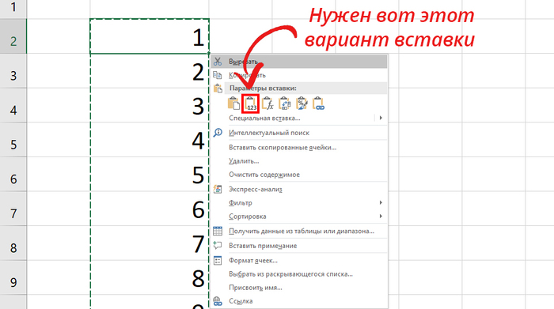Select Вырезать menu entry
The image size is (554, 309).
click(299, 62)
